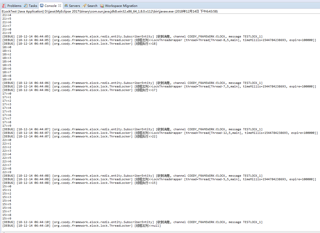Click the console line '15>>3'
The height and width of the screenshot is (233, 320).
coord(7,197)
